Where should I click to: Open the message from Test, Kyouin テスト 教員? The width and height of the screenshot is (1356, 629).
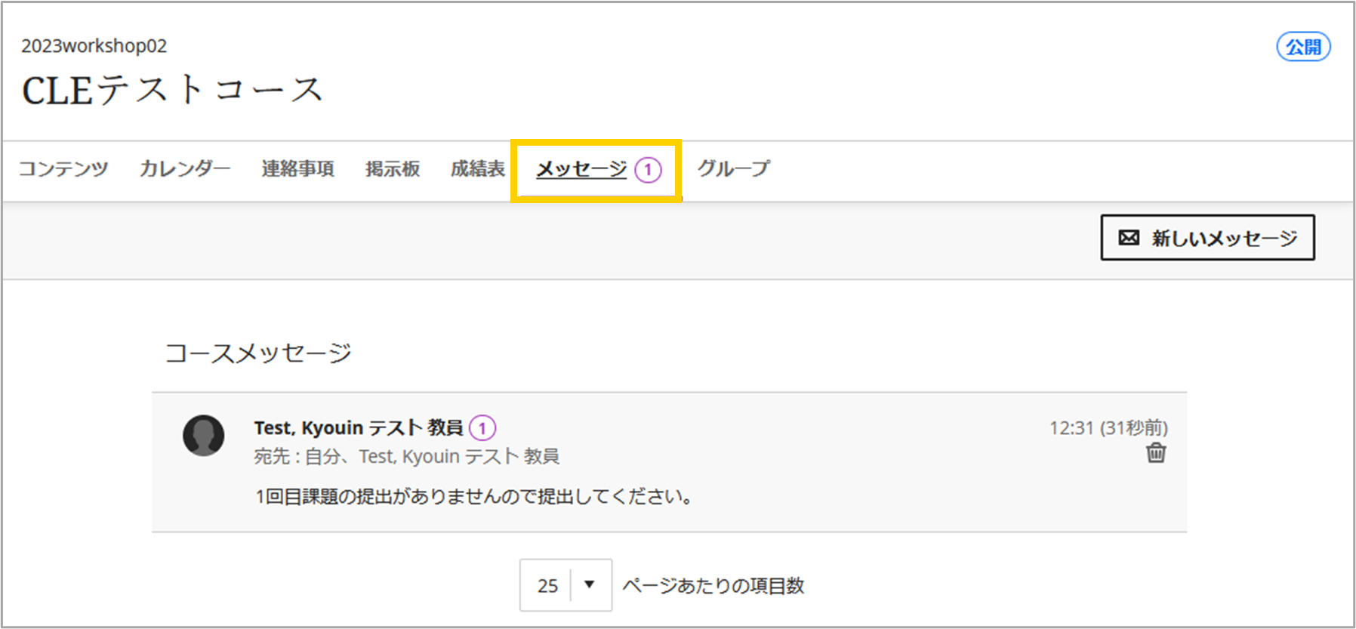point(669,462)
